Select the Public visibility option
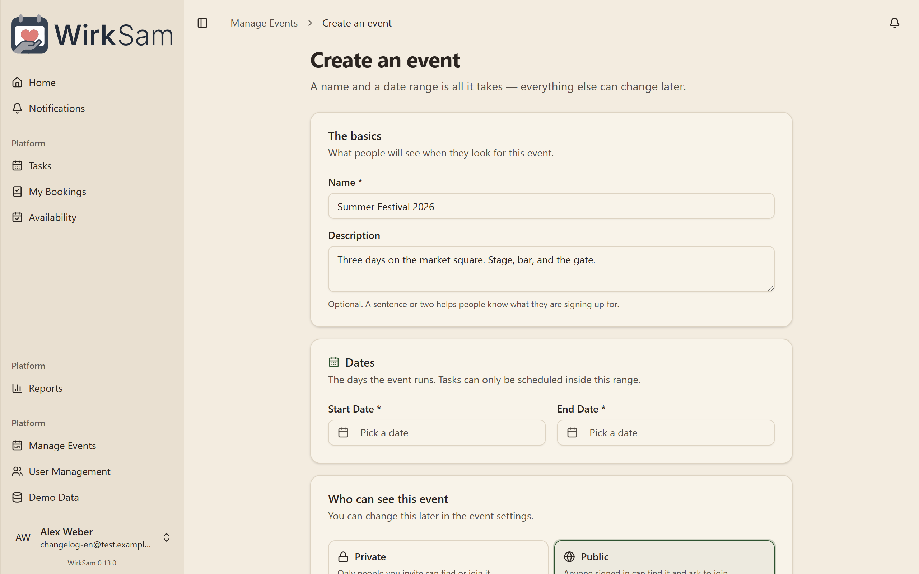Screen dimensions: 919x574 pyautogui.click(x=664, y=557)
